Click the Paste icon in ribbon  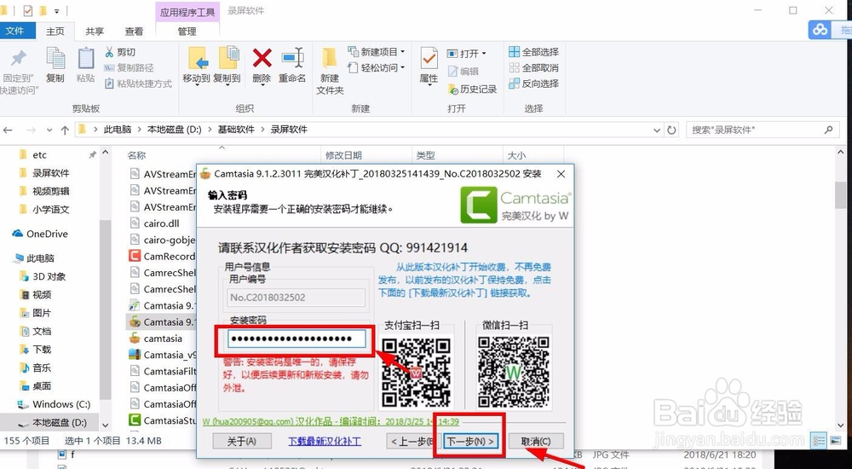pyautogui.click(x=85, y=58)
